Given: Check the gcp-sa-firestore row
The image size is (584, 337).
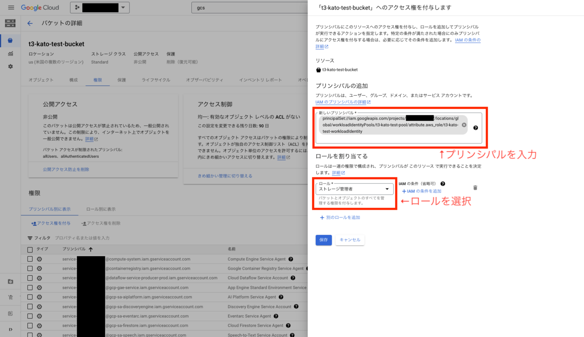Looking at the screenshot, I should 30,325.
